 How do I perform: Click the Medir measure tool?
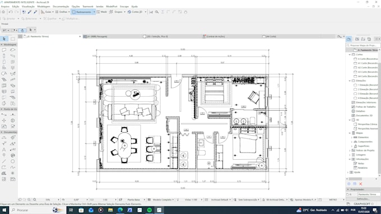click(x=101, y=12)
